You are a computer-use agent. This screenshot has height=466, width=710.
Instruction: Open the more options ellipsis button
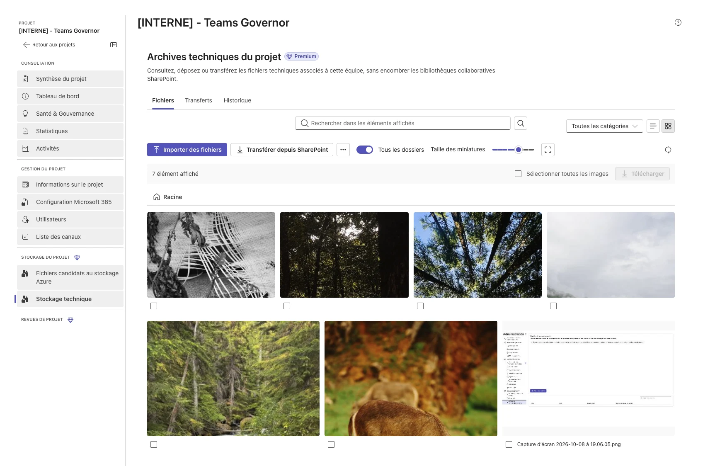(343, 150)
